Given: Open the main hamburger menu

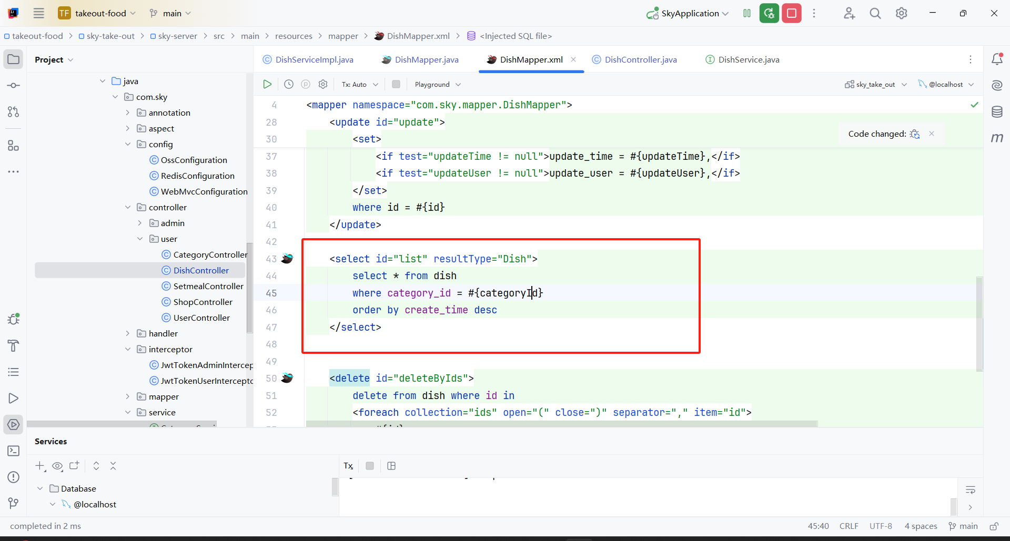Looking at the screenshot, I should click(39, 13).
